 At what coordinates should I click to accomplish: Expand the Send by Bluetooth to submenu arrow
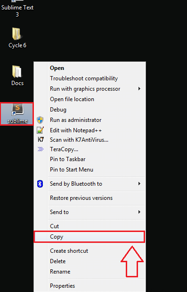139,184
